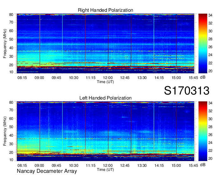This screenshot has height=175, width=216.
Task: Click the 10:30 tick label of bottom plot
Action: 74,165
